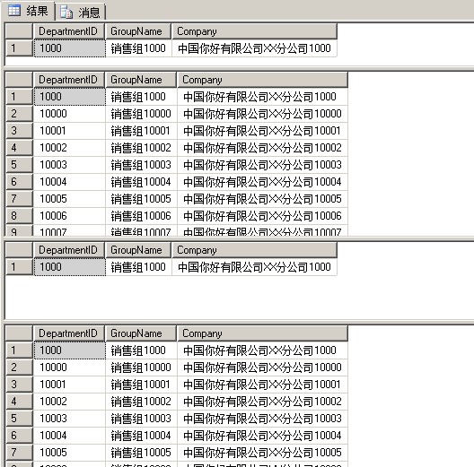Click GroupName header in the fourth result grid

141,333
